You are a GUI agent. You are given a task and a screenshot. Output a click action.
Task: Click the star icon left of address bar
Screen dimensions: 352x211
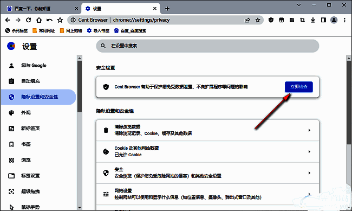point(60,20)
